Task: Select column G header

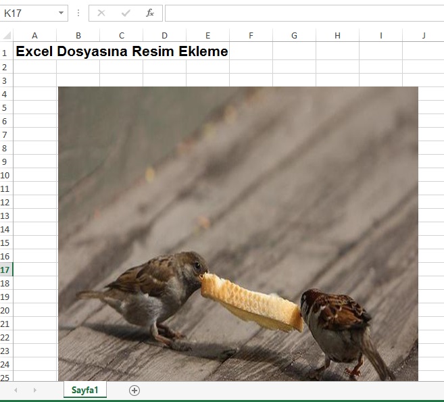Action: tap(294, 35)
